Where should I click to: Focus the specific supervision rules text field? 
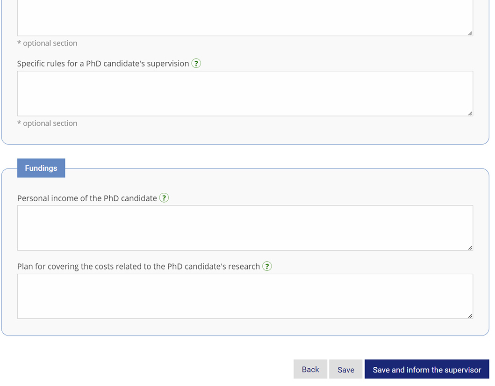click(x=245, y=94)
